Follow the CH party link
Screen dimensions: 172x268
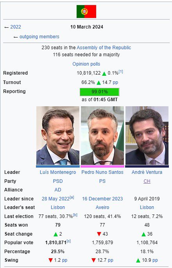(147, 181)
